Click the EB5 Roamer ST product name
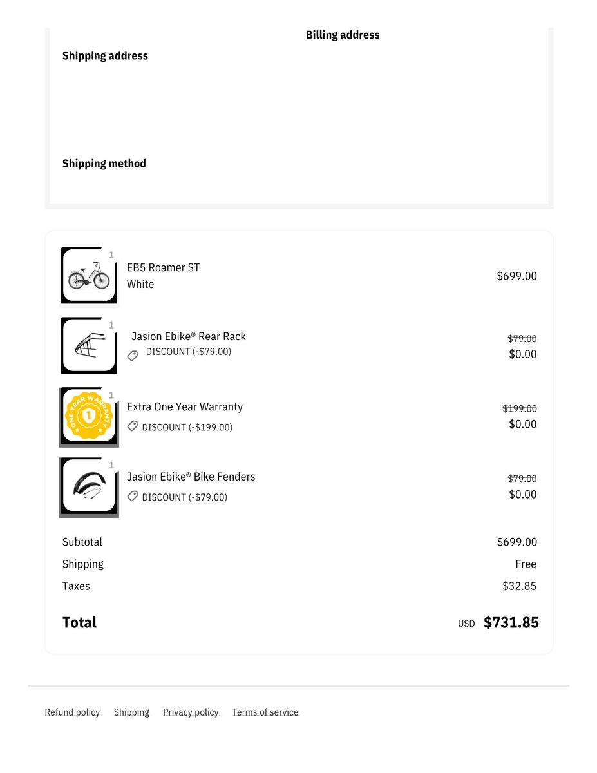Image resolution: width=597 pixels, height=773 pixels. [163, 267]
